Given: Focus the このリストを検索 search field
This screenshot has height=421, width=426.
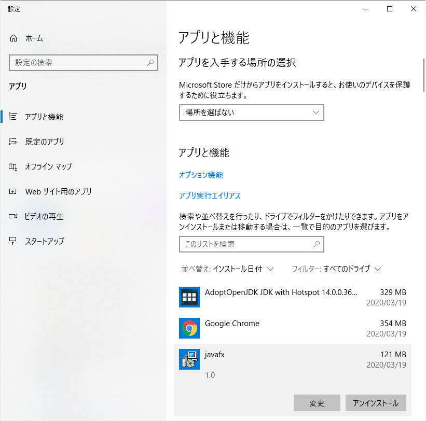Looking at the screenshot, I should [252, 244].
